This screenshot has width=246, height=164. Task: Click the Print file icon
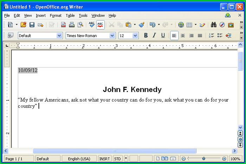(x=72, y=25)
